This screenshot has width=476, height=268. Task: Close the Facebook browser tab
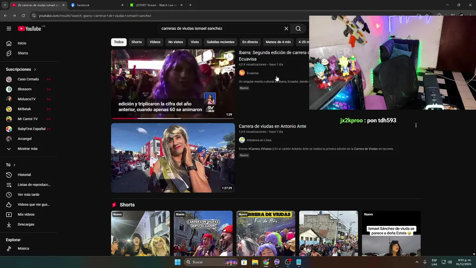(122, 5)
